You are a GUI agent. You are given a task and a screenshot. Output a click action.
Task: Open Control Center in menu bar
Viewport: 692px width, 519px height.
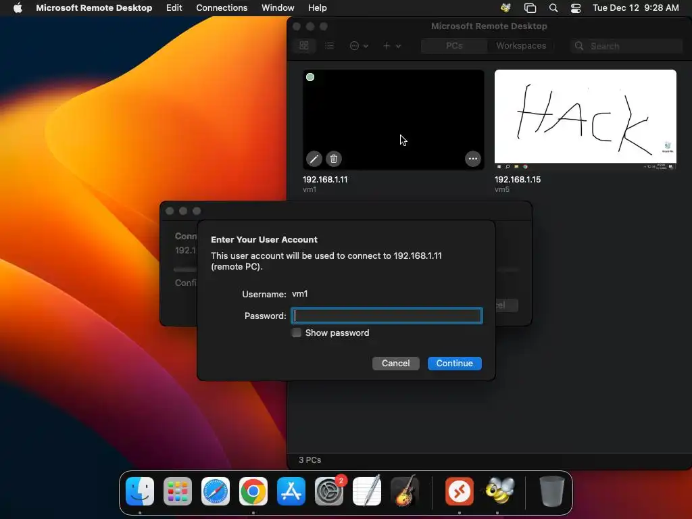pos(576,7)
